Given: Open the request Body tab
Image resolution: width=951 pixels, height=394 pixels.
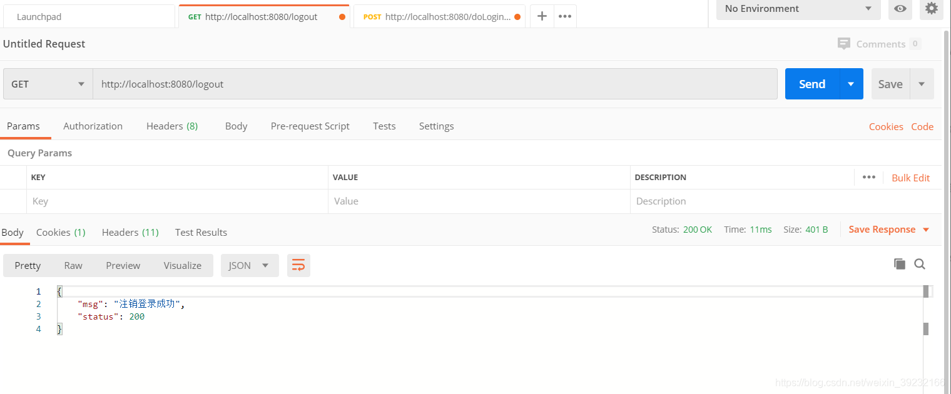Looking at the screenshot, I should pos(236,126).
